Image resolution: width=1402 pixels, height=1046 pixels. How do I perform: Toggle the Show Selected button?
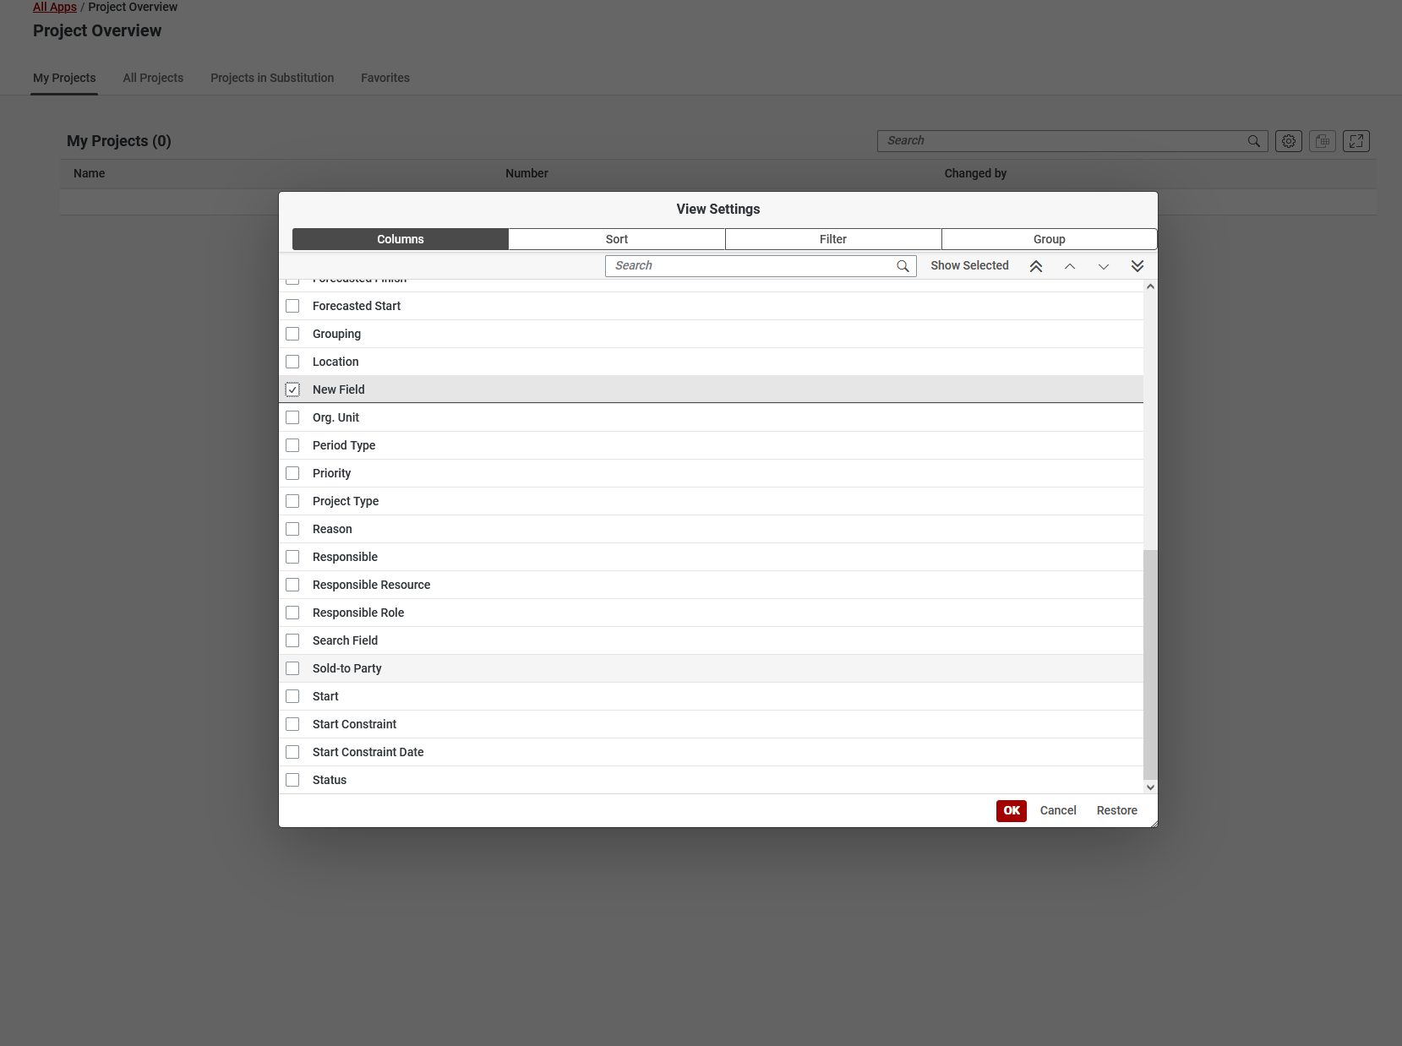(x=969, y=265)
